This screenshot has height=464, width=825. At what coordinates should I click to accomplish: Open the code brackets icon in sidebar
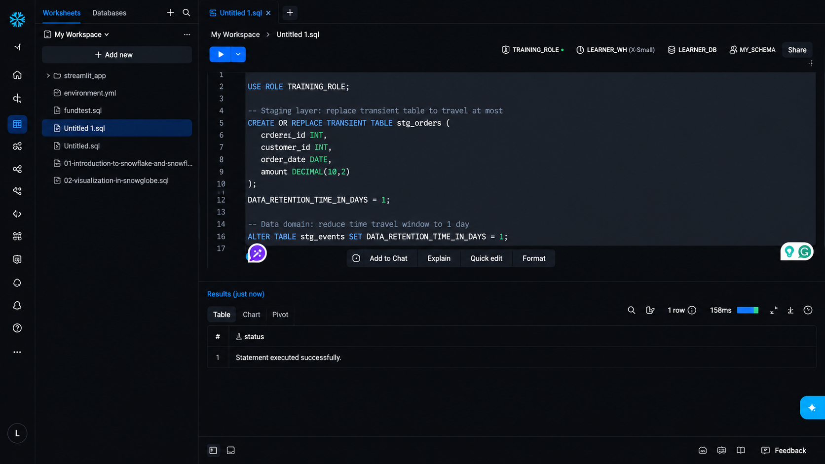coord(17,214)
